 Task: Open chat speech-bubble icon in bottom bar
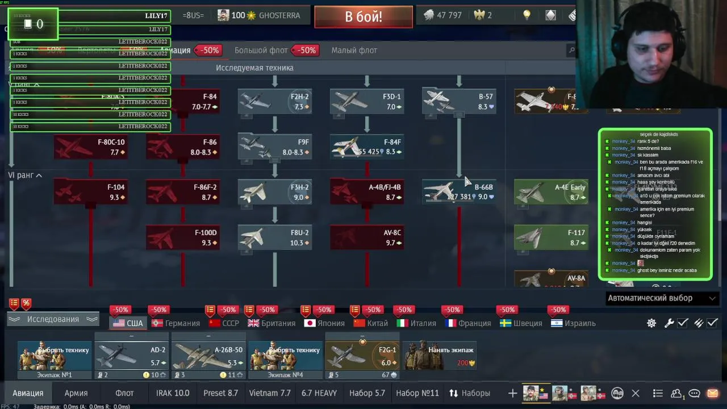694,393
